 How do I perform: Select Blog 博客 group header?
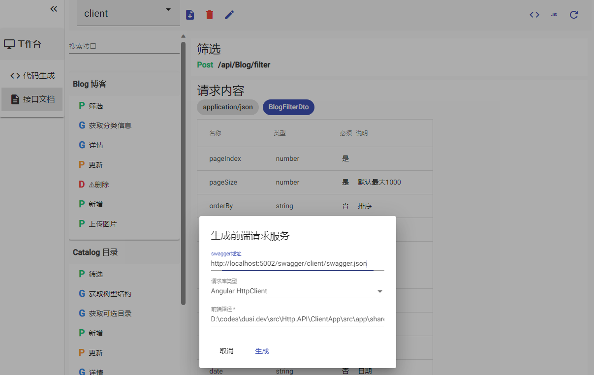pos(124,84)
